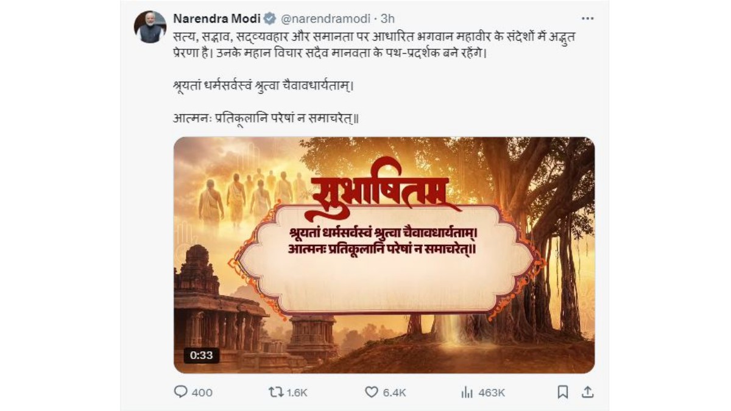Click the 400 replies count
The height and width of the screenshot is (411, 731).
(202, 393)
